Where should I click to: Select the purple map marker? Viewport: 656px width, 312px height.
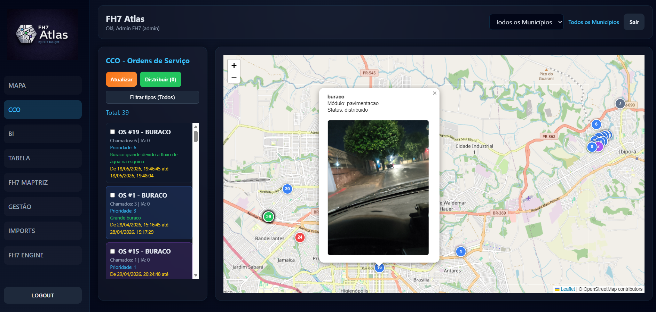point(599,146)
